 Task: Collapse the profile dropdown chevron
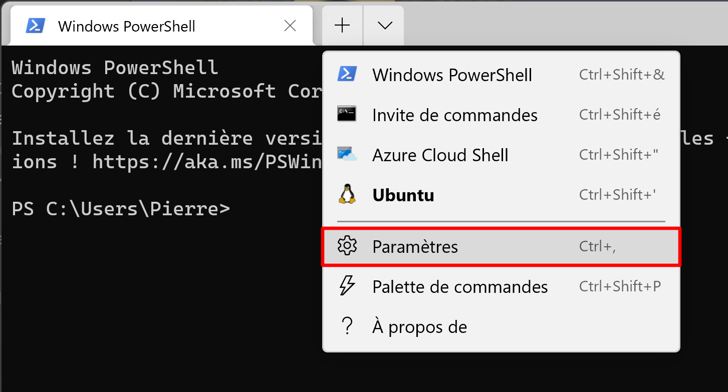click(384, 26)
